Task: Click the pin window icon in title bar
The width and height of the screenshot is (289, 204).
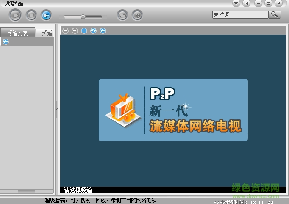Action: pyautogui.click(x=246, y=3)
